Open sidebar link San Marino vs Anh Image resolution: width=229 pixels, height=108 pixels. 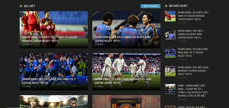coord(193,71)
